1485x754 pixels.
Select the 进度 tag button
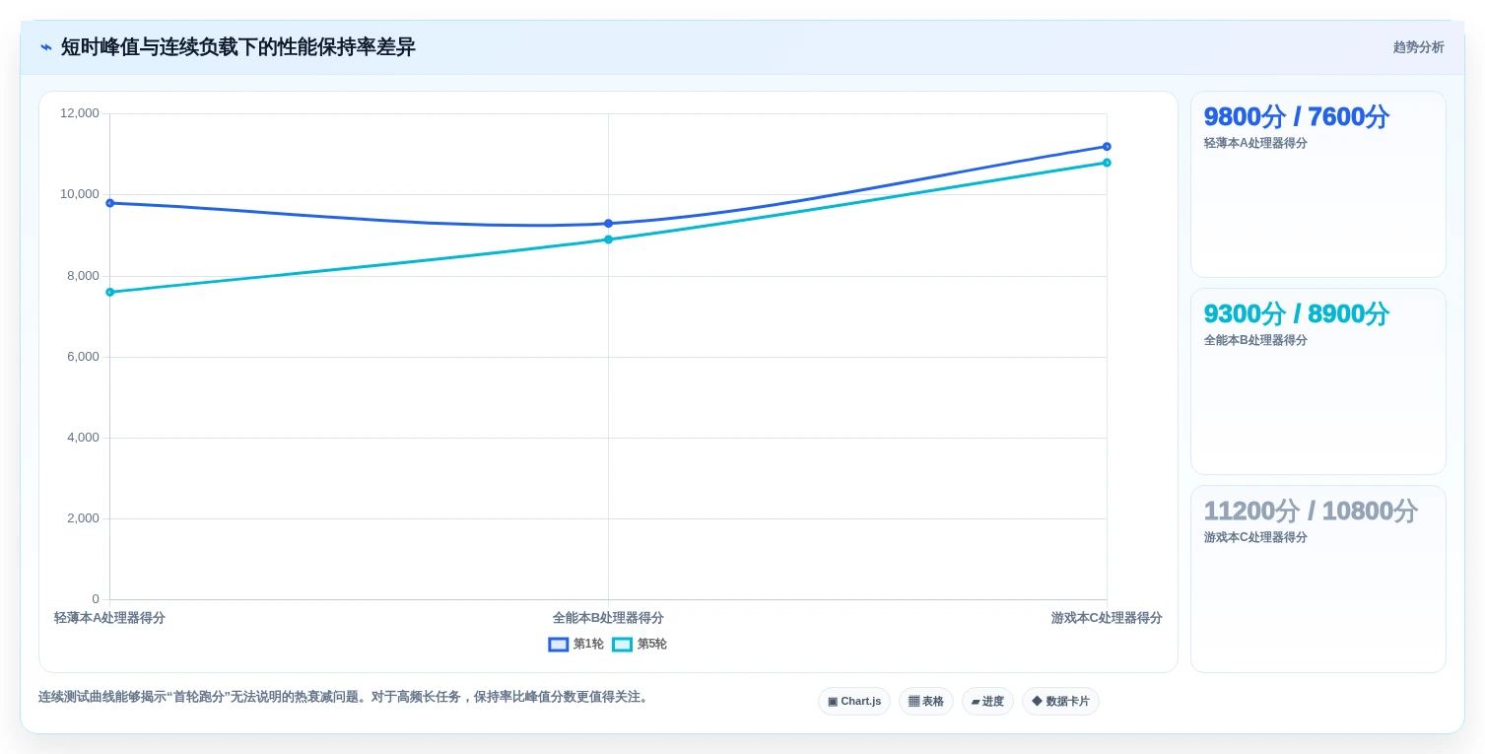(987, 702)
